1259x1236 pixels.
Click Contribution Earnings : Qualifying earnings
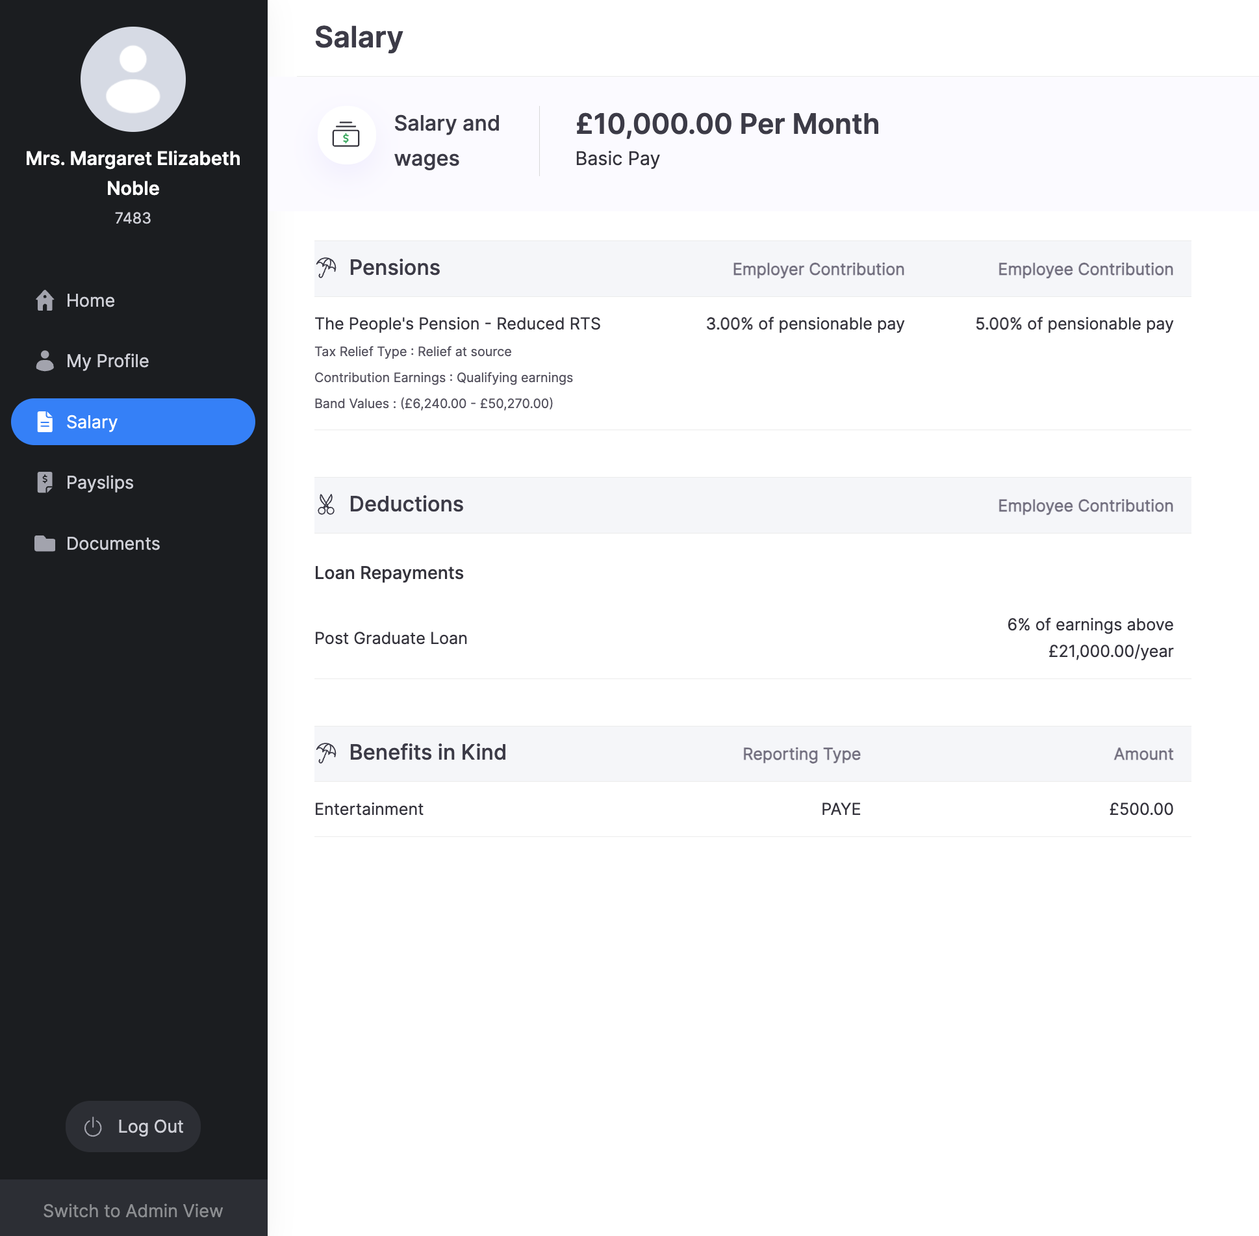point(444,378)
